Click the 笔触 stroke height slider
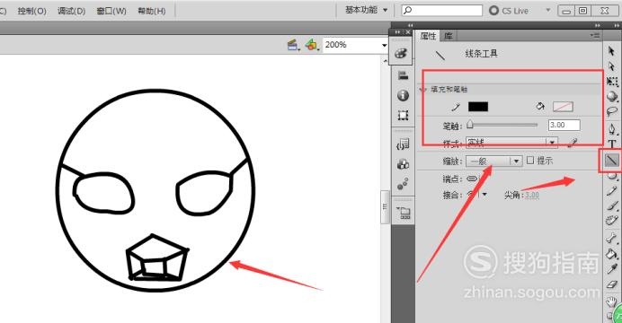 click(x=503, y=125)
